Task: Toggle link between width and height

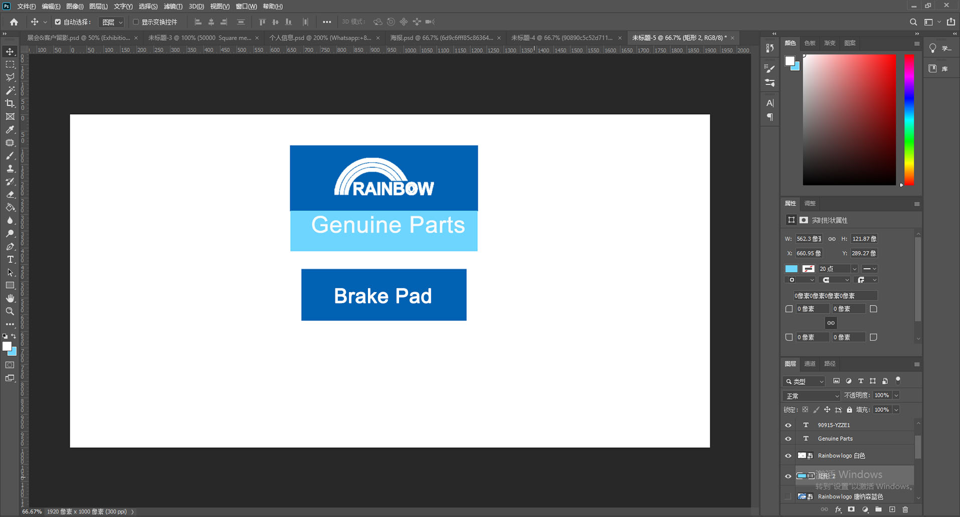Action: pyautogui.click(x=832, y=239)
